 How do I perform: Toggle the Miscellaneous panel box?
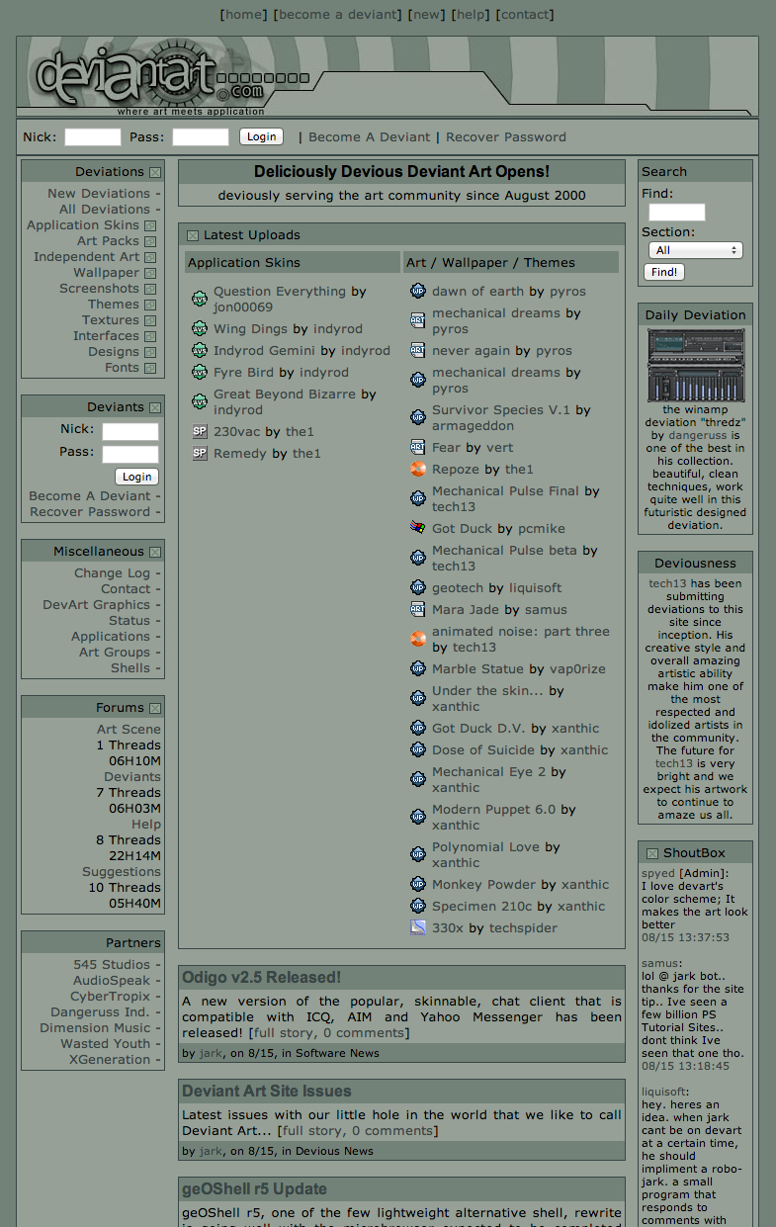click(155, 552)
